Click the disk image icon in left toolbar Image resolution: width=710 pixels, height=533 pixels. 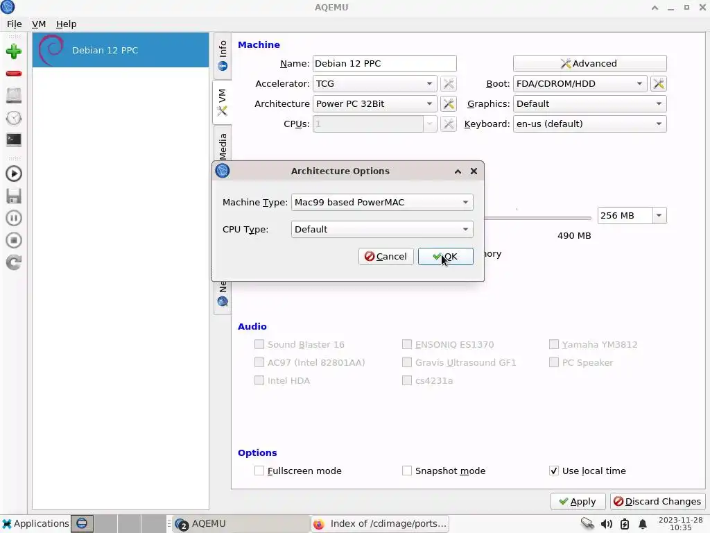tap(14, 96)
